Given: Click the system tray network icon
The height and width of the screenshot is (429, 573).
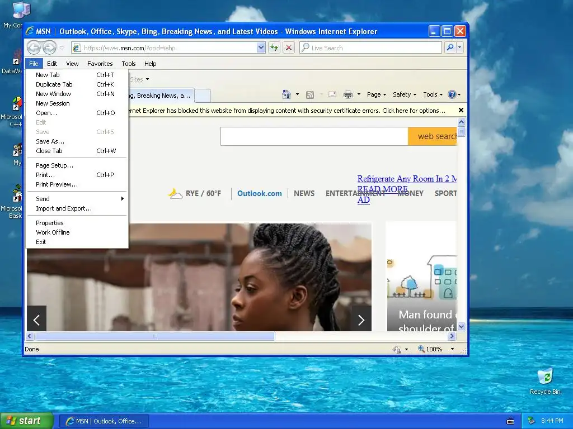Looking at the screenshot, I should tap(532, 421).
